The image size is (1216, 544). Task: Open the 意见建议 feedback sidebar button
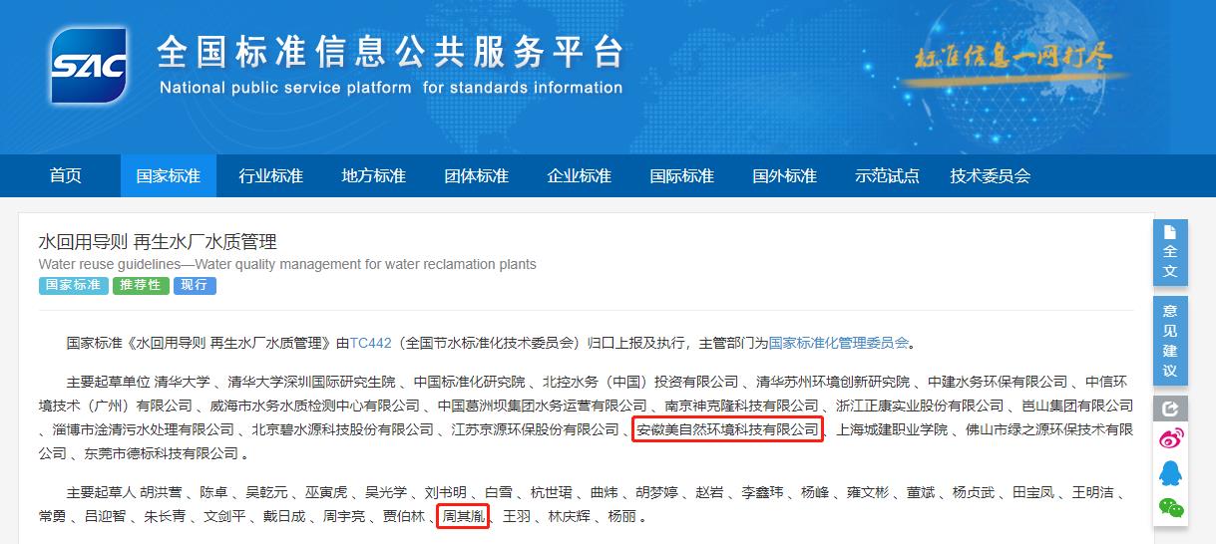click(1170, 341)
